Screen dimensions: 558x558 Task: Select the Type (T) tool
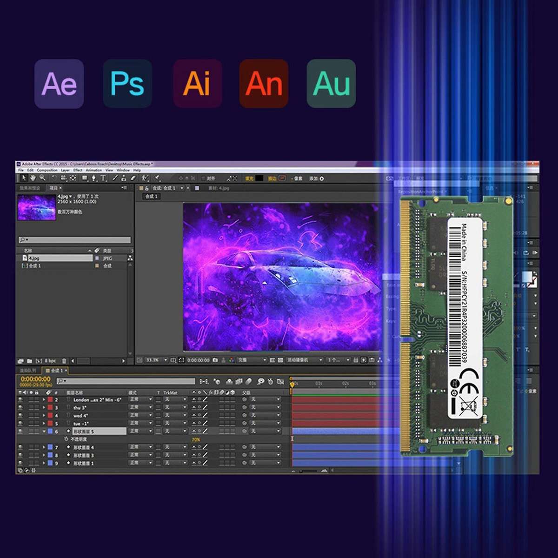tap(103, 178)
